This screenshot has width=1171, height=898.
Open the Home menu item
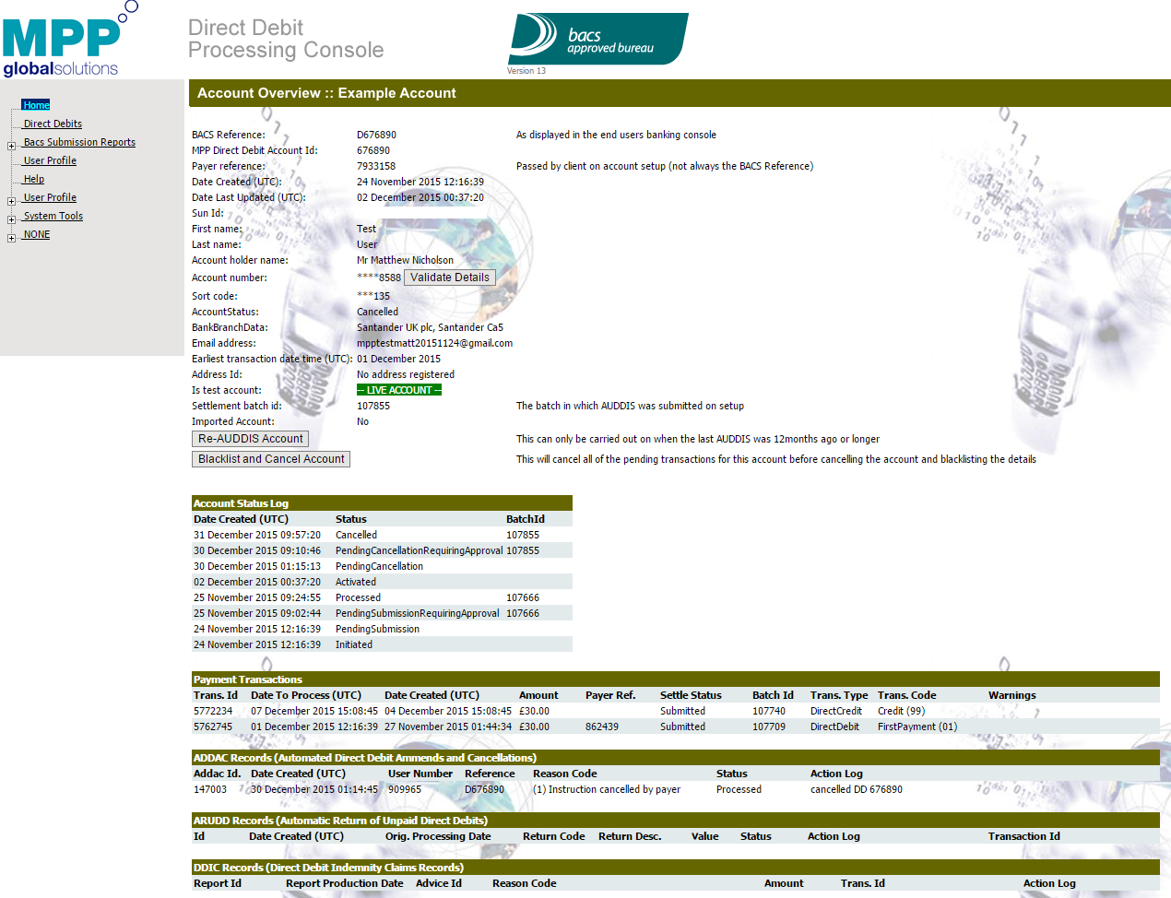click(x=36, y=105)
